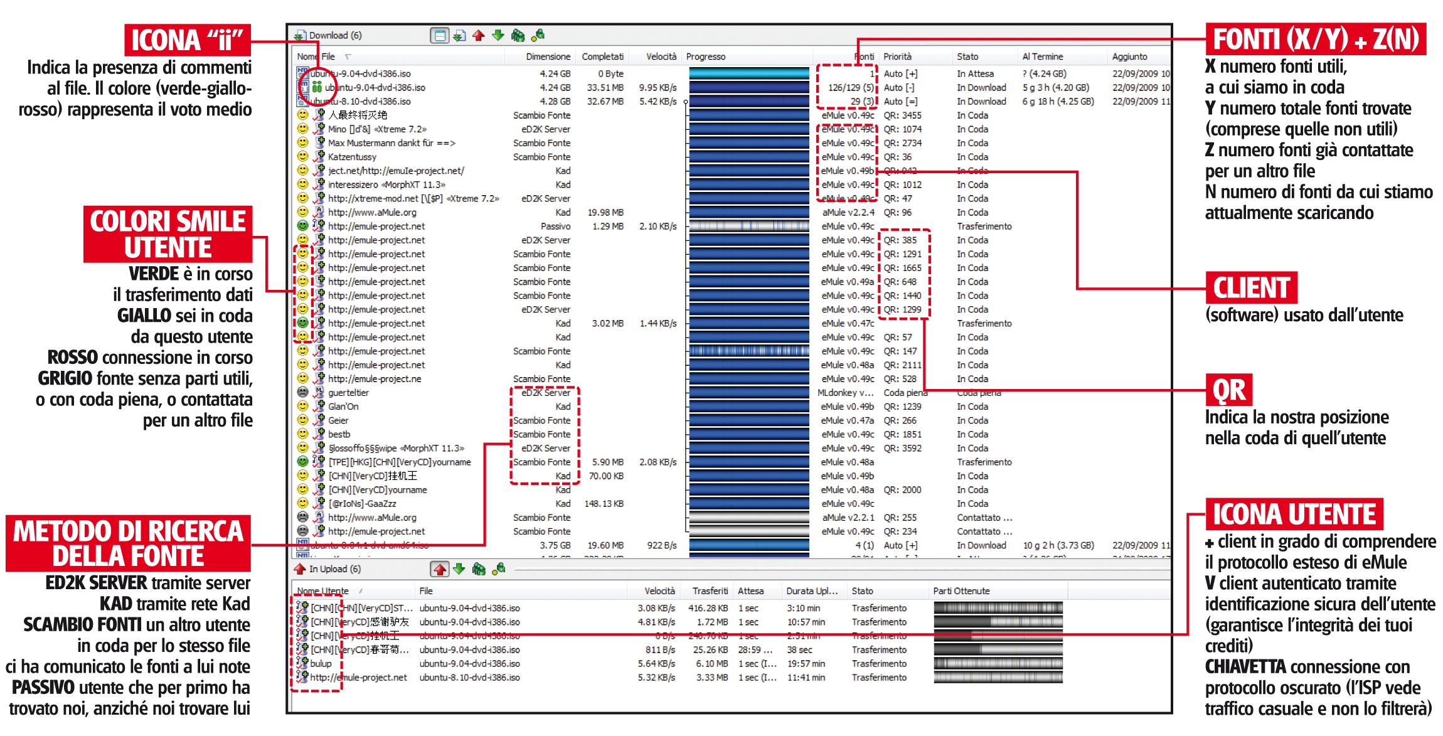1443x736 pixels.
Task: Click green comments icon on ubuntu-9.04 file
Action: (317, 87)
